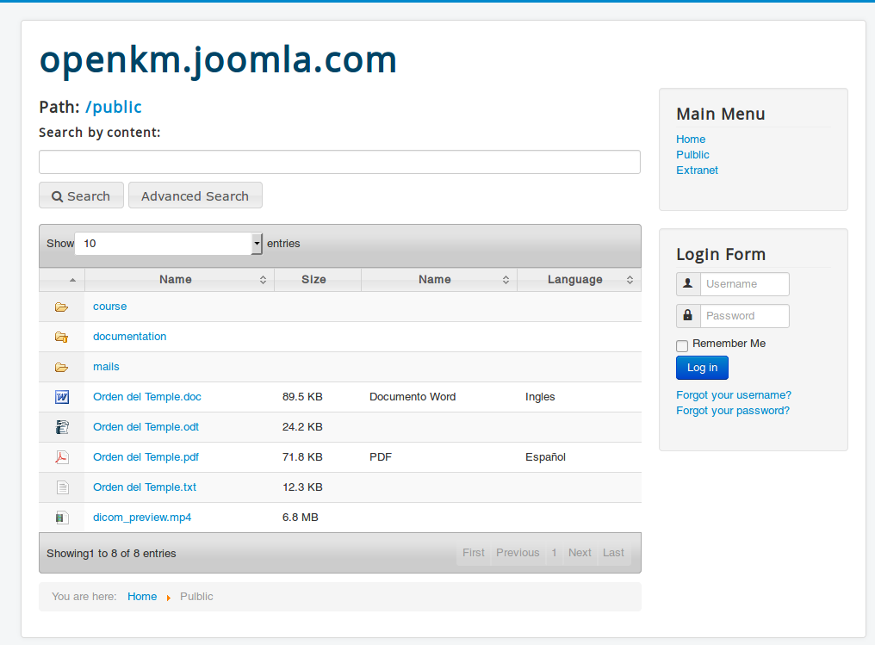Click the openkm.joomla.com site title

218,60
